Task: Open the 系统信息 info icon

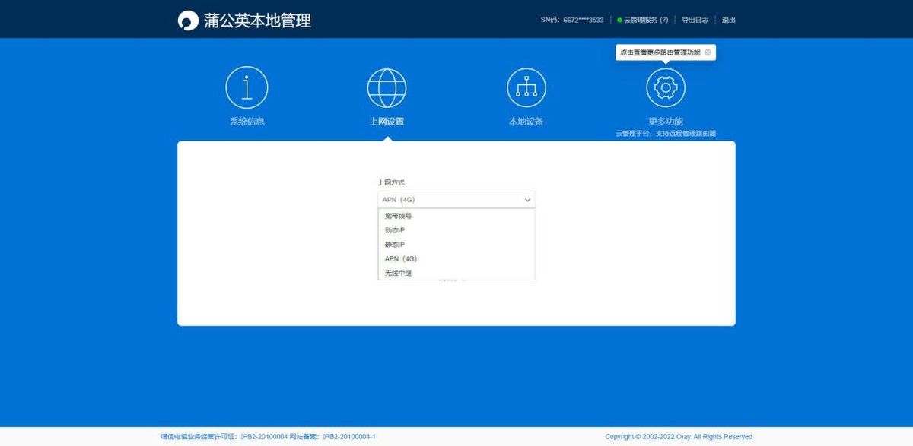Action: 247,87
